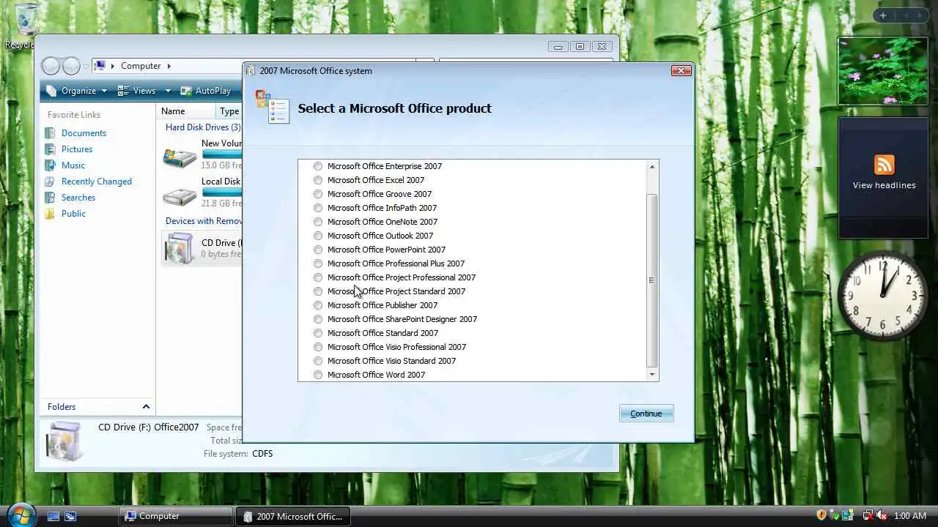The image size is (938, 527).
Task: Select Microsoft Office Professional Plus 2007 radio button
Action: click(x=318, y=263)
